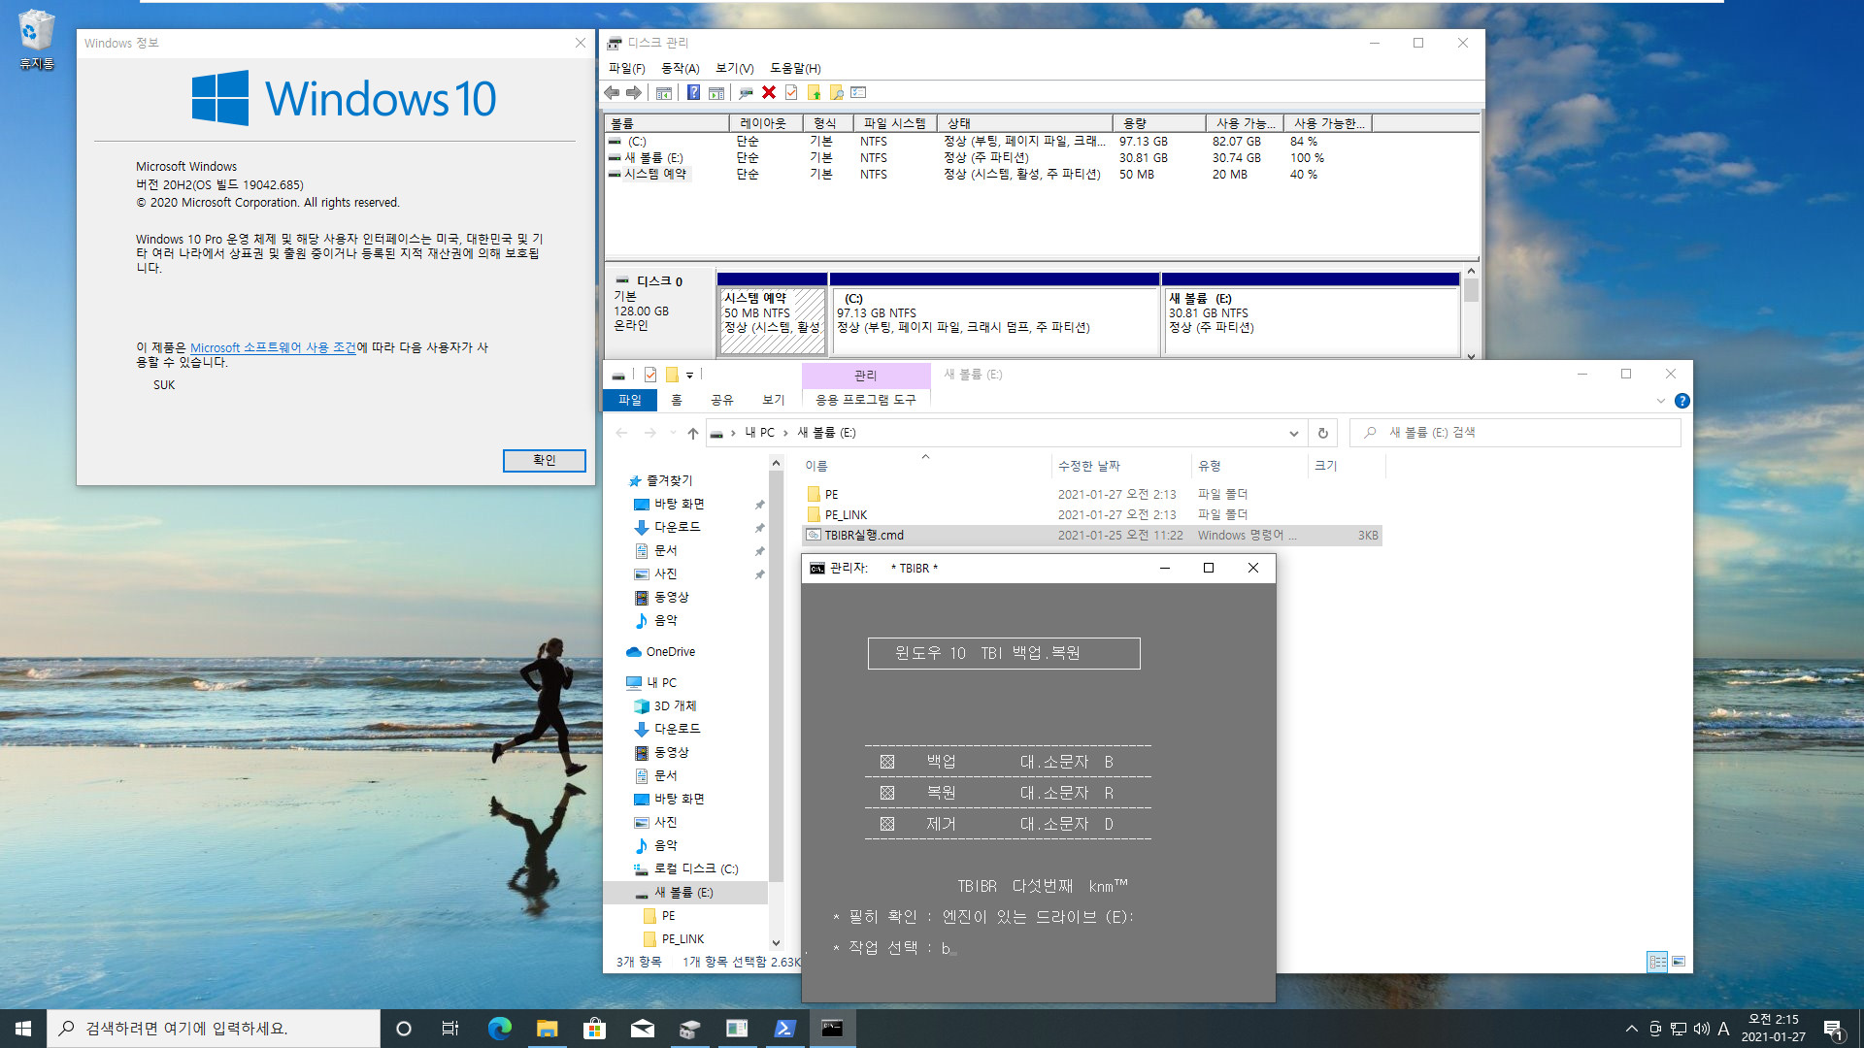Open address bar history dropdown in Explorer
This screenshot has height=1048, width=1864.
pos(1293,433)
